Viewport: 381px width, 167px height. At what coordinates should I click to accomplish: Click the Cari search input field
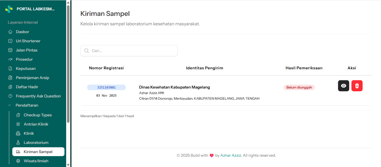129,51
